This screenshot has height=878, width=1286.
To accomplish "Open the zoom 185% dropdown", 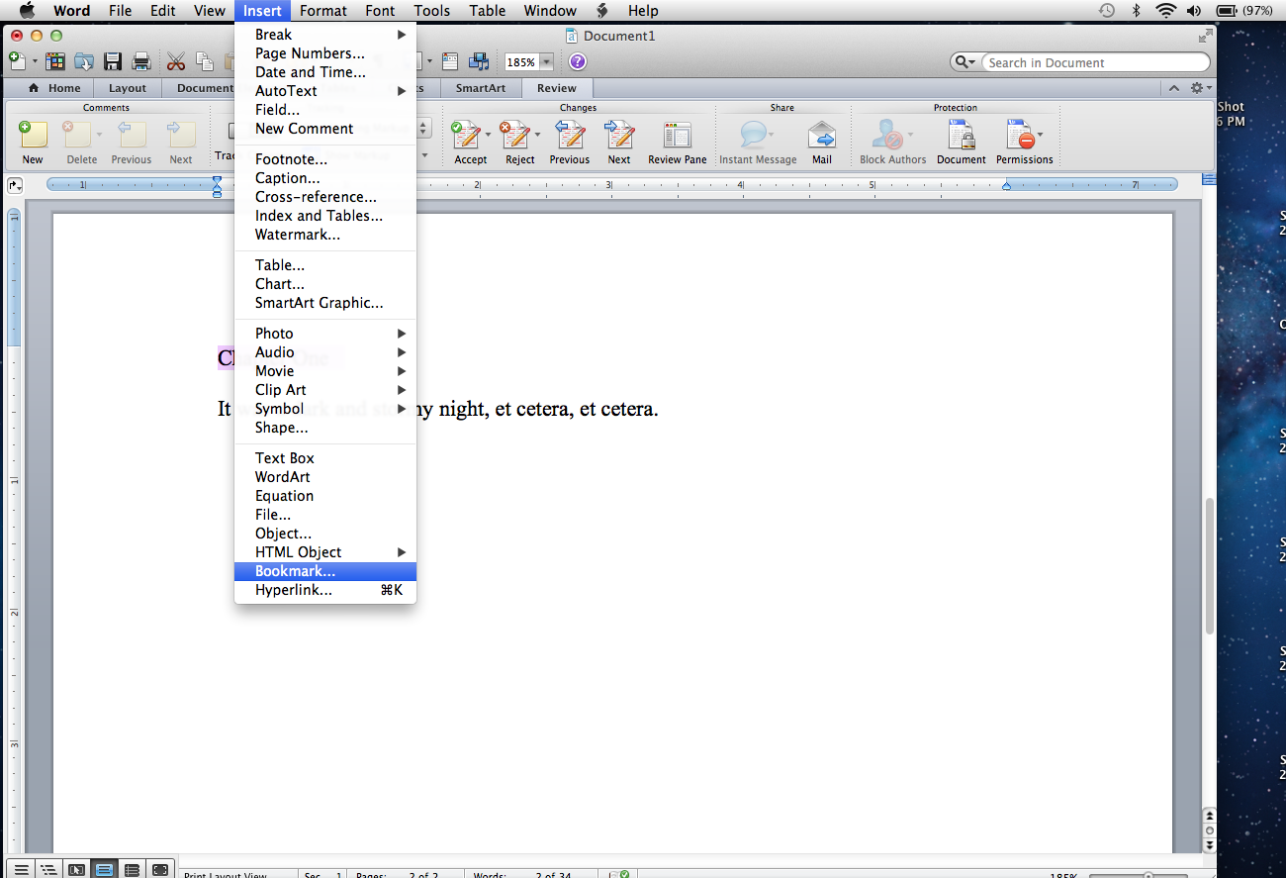I will pyautogui.click(x=545, y=61).
